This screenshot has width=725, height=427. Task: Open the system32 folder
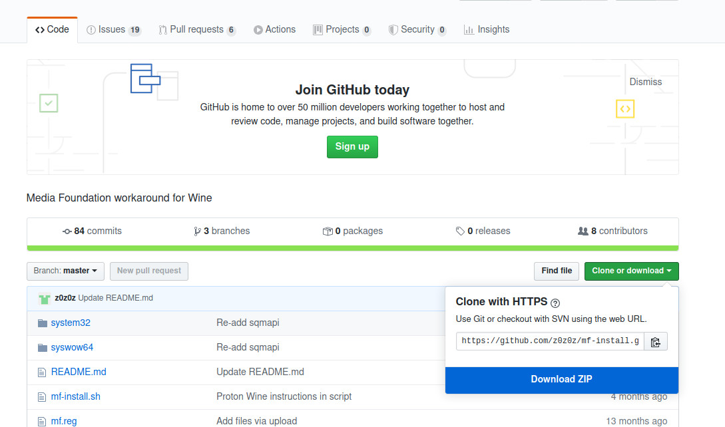(x=71, y=323)
